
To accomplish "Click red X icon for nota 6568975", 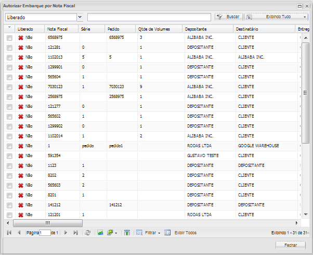I will [x=21, y=38].
